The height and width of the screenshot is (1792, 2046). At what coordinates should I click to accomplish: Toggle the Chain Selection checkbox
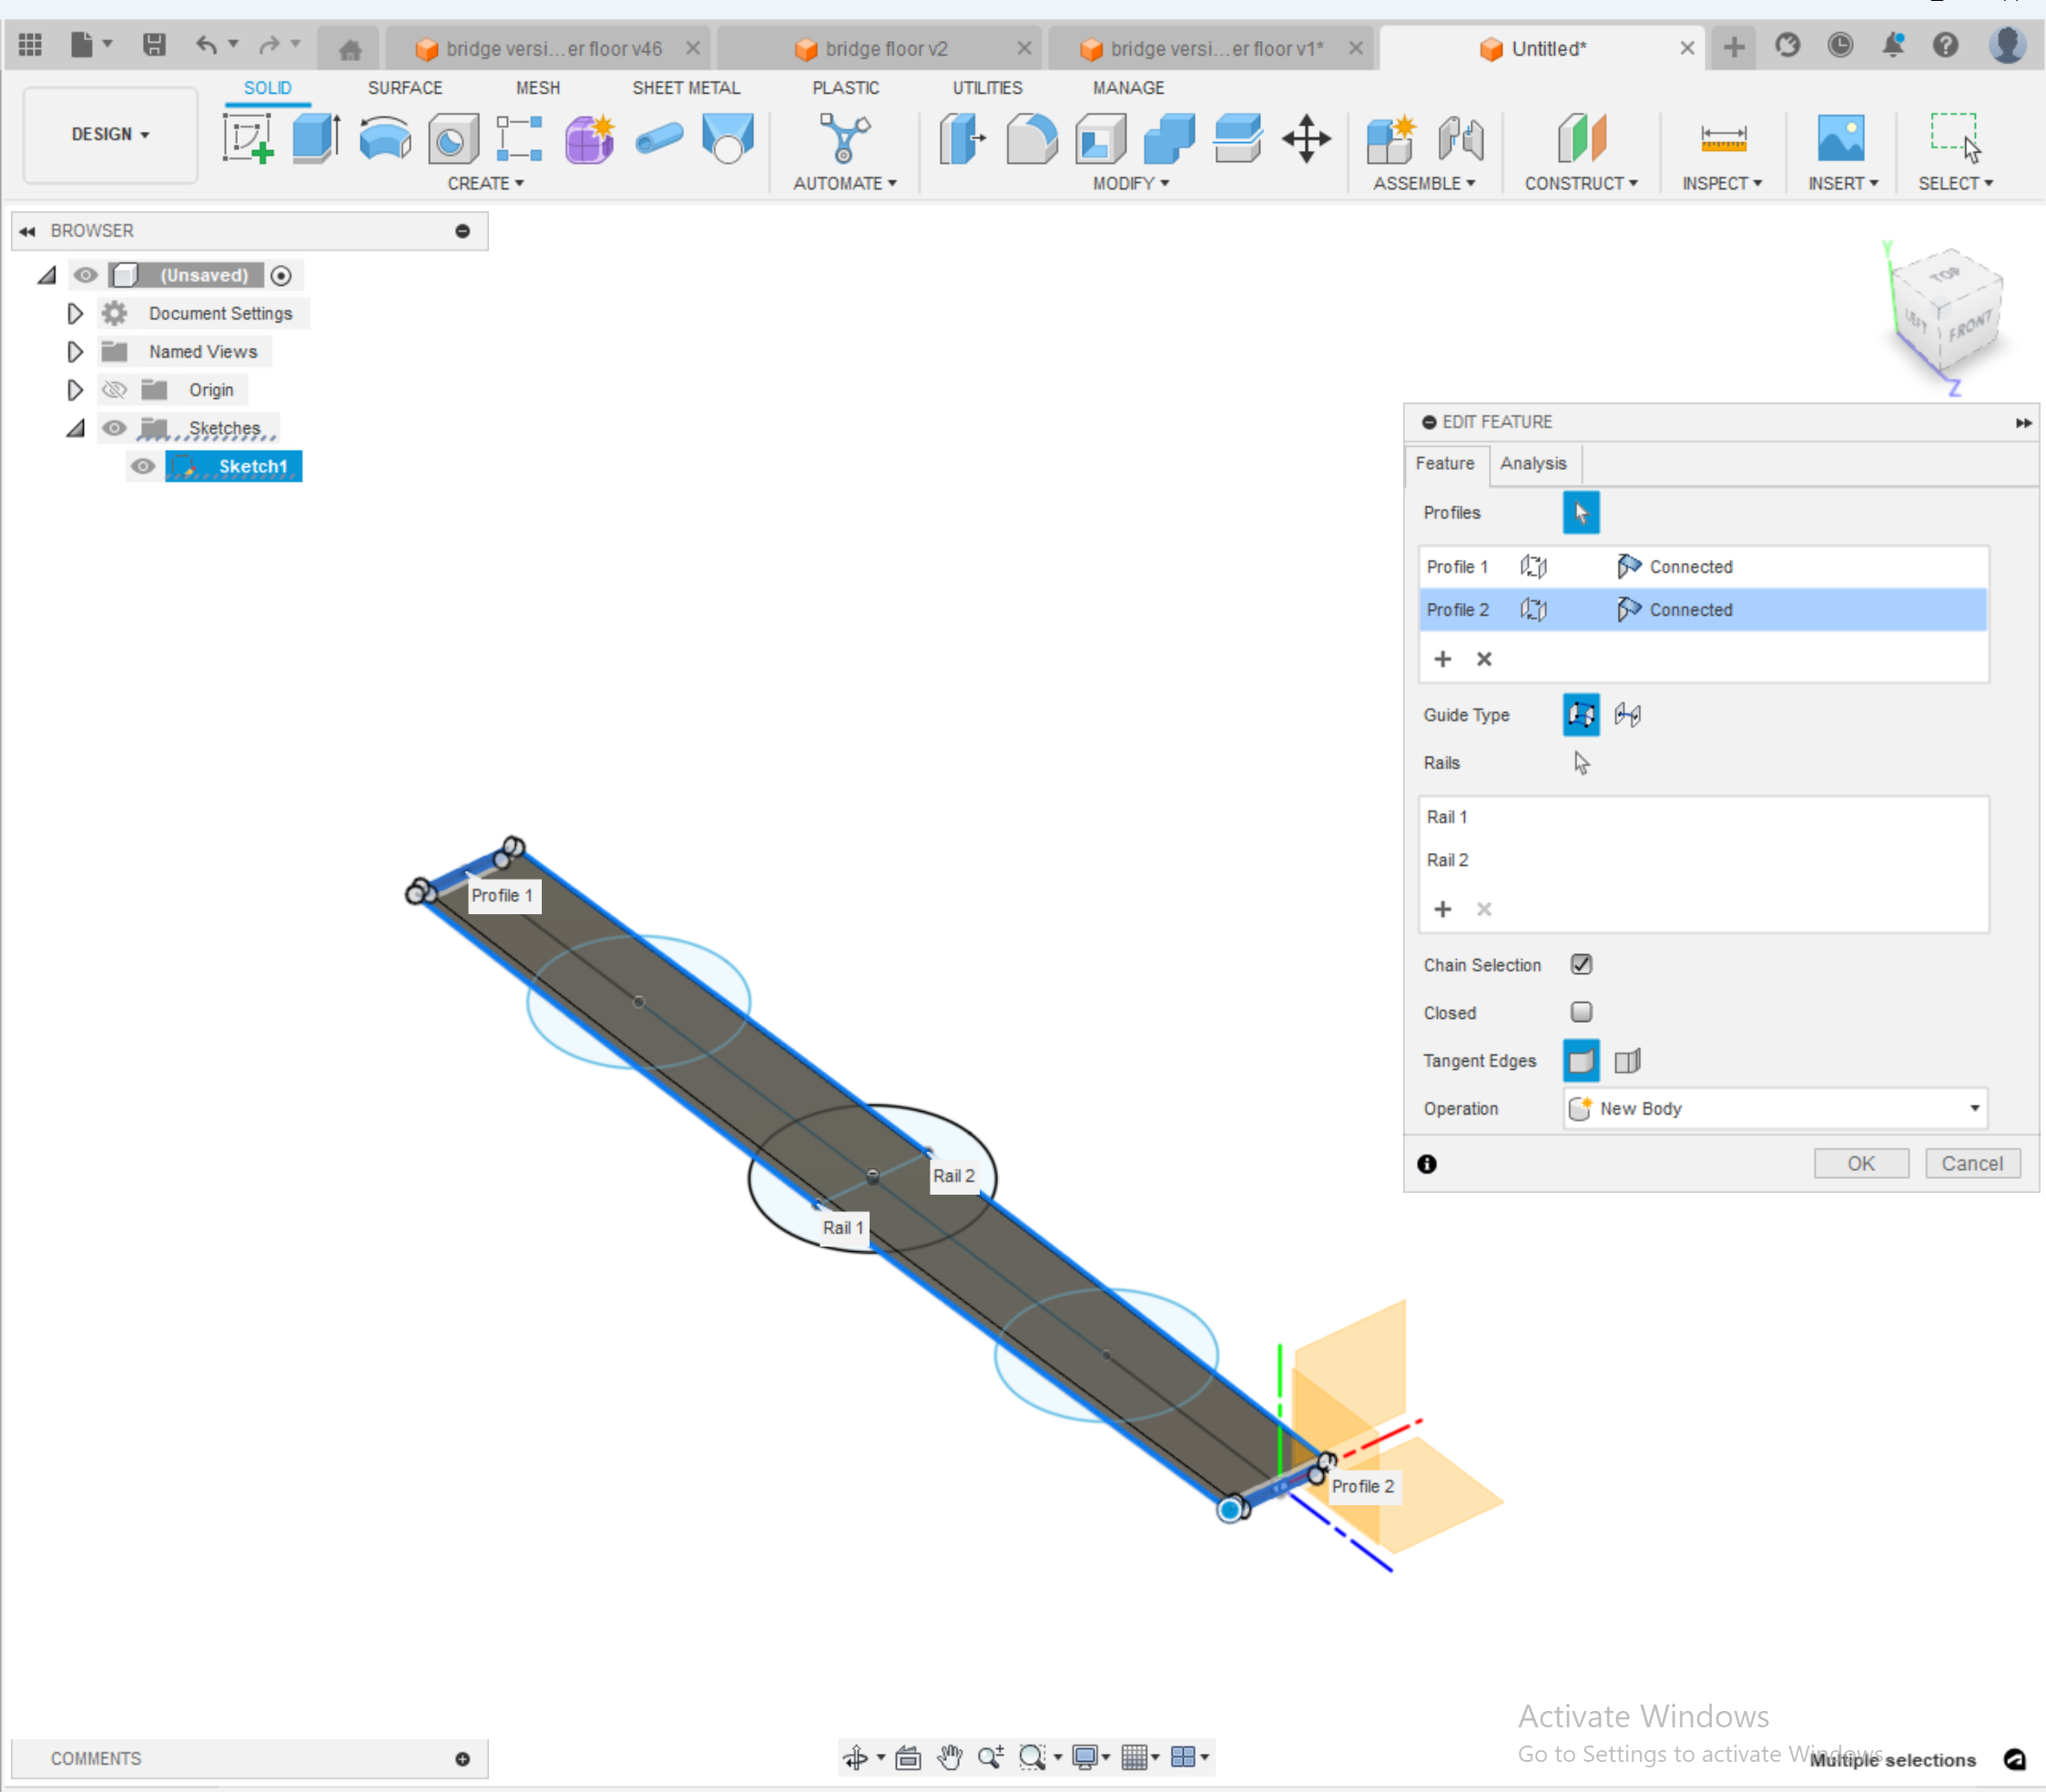1581,965
